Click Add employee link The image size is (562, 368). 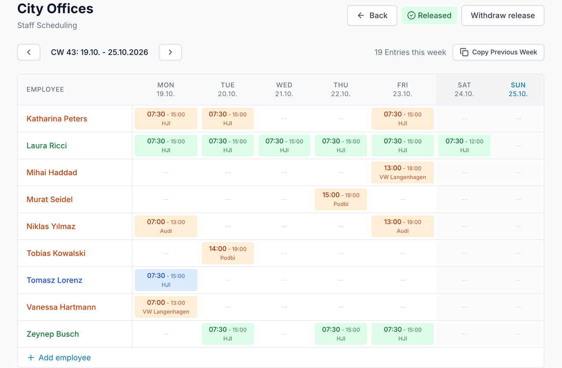coord(59,357)
